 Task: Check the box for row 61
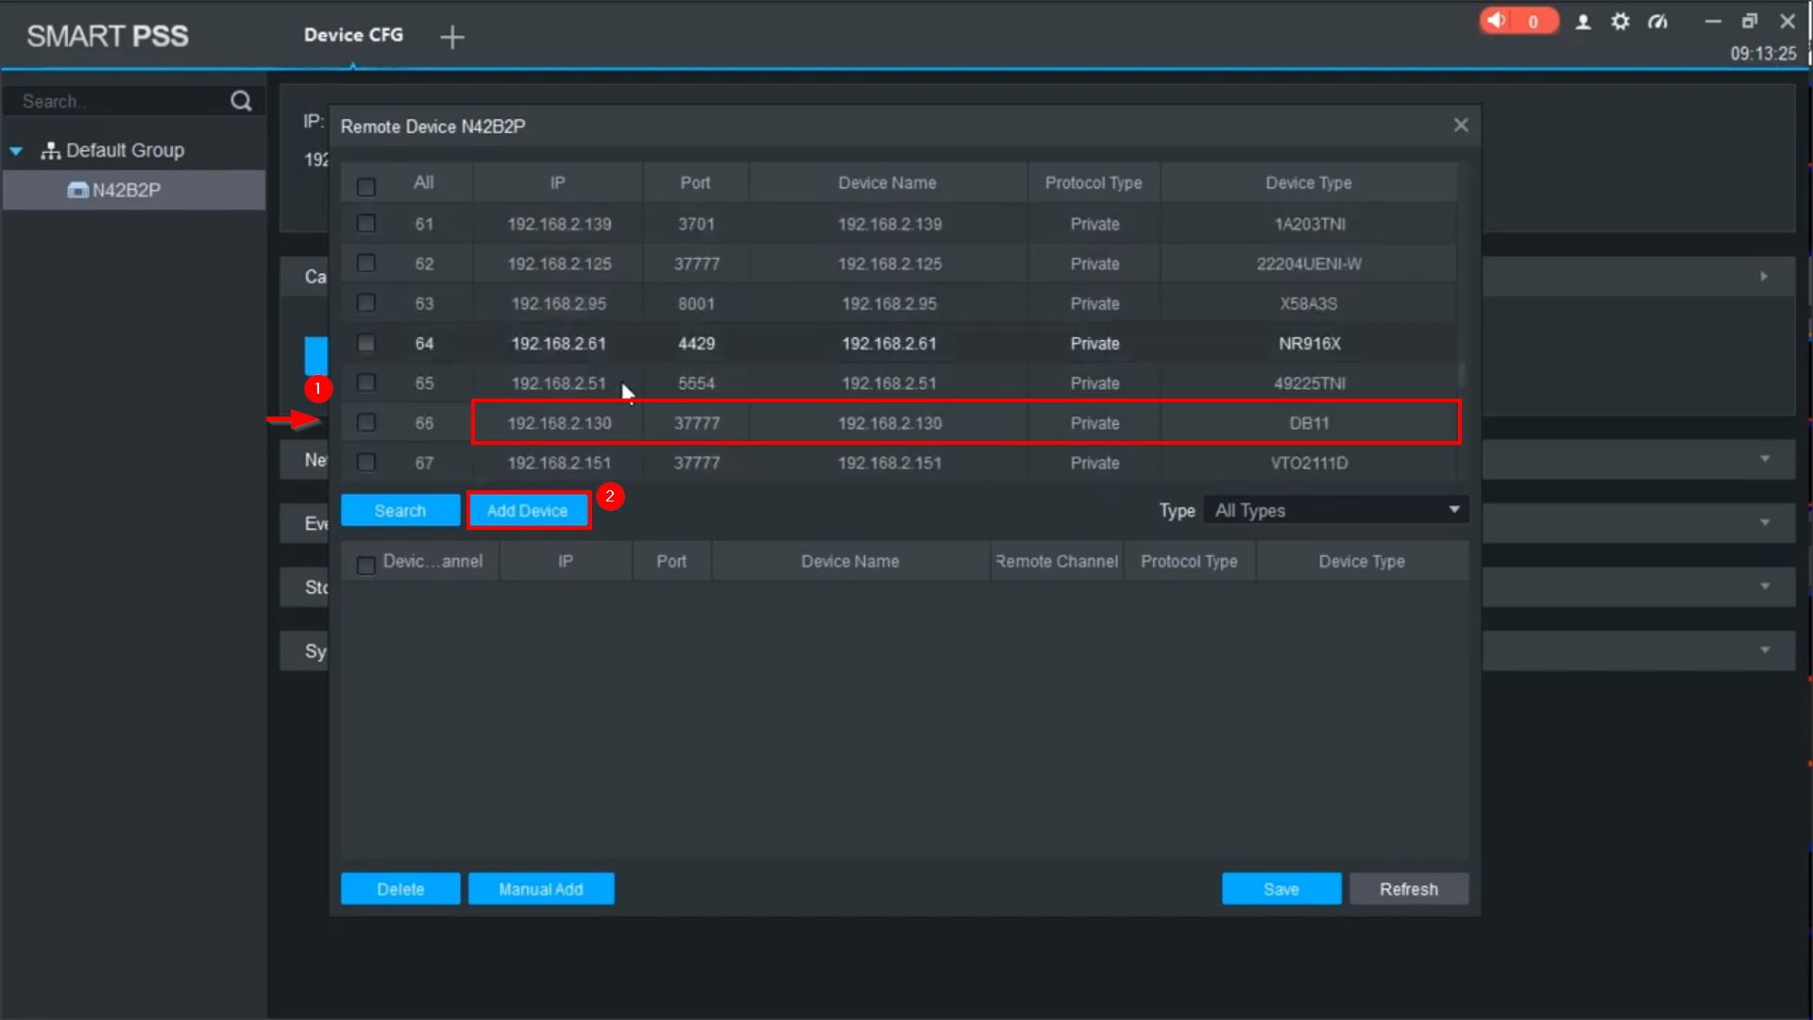(366, 224)
